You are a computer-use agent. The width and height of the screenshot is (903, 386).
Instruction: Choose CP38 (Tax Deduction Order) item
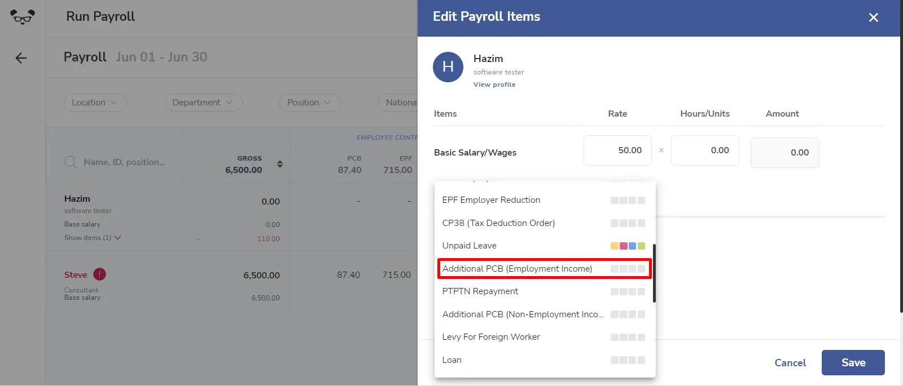[x=545, y=223]
